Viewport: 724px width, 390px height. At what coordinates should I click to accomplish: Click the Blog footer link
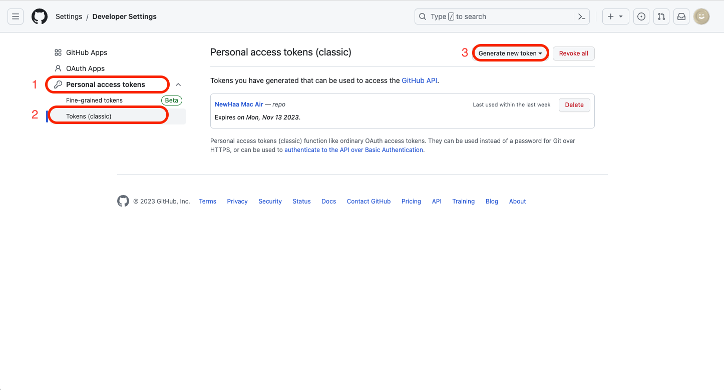pyautogui.click(x=492, y=201)
